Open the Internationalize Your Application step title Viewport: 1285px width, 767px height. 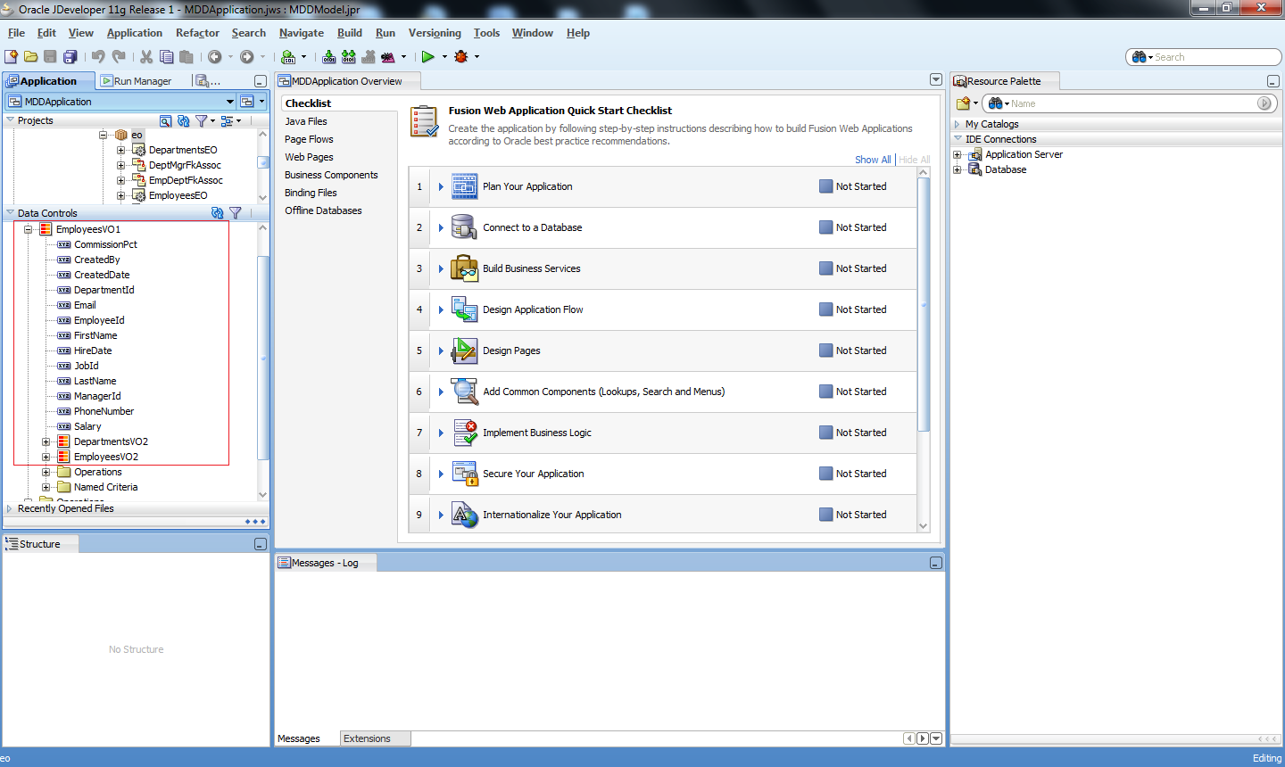552,515
